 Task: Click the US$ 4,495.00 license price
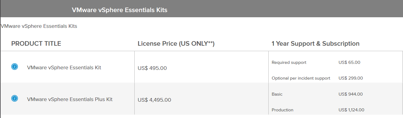[x=154, y=100]
